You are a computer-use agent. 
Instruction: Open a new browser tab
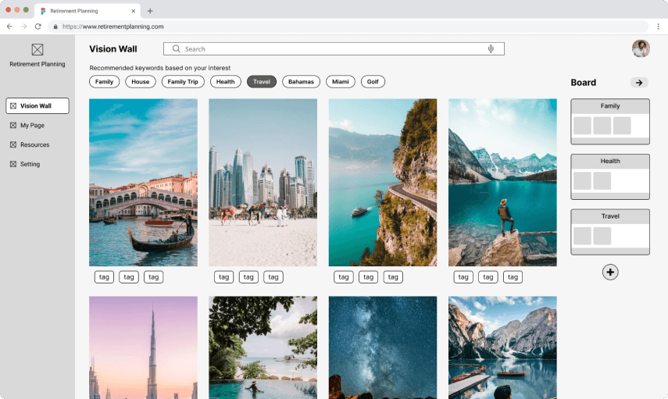point(150,11)
